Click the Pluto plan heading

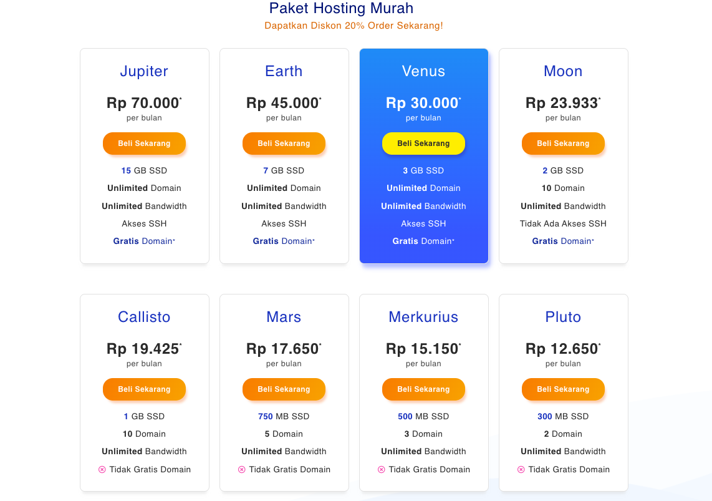[563, 317]
